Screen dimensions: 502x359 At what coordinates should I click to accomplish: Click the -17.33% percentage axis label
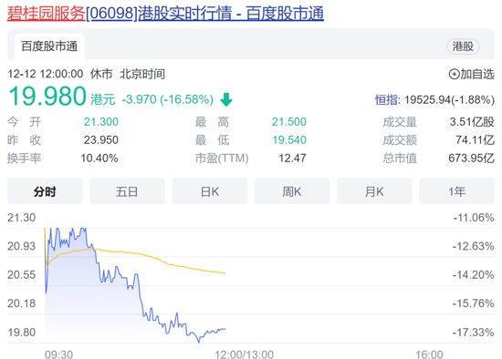[474, 333]
